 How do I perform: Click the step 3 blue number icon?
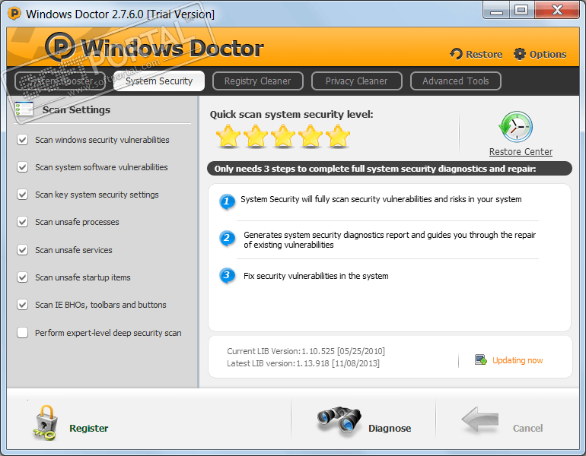click(x=227, y=275)
